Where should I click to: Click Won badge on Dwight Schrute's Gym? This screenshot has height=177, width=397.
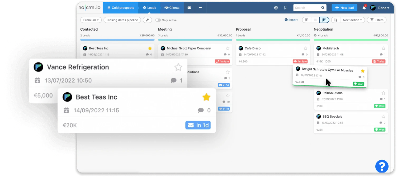tap(358, 84)
